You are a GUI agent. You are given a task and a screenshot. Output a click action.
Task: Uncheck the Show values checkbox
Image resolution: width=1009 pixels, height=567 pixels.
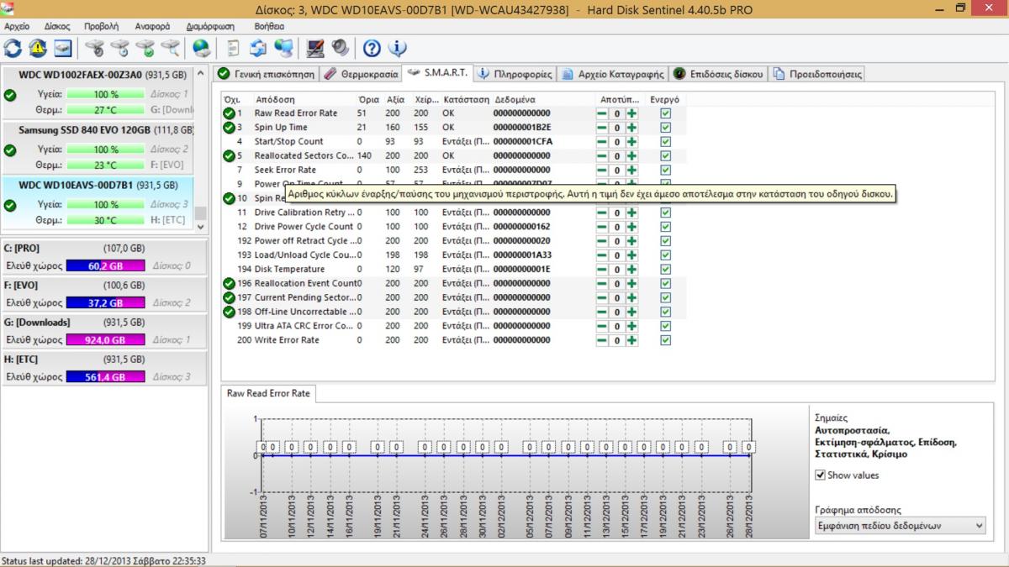tap(821, 475)
